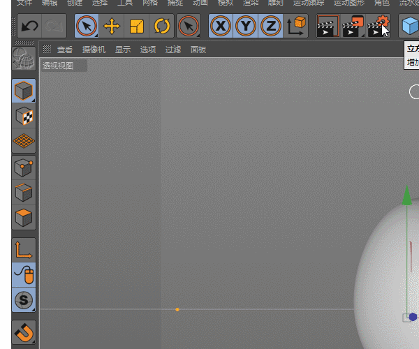The image size is (419, 349).
Task: Open the 文件 menu
Action: [x=24, y=3]
